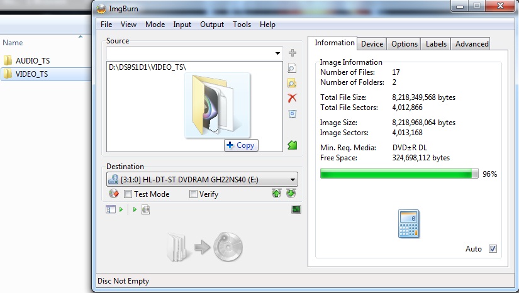Open the Mode menu
This screenshot has width=519, height=293.
(x=155, y=25)
